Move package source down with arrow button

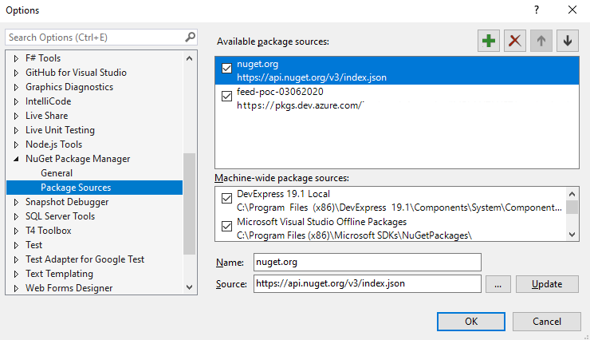pos(568,41)
